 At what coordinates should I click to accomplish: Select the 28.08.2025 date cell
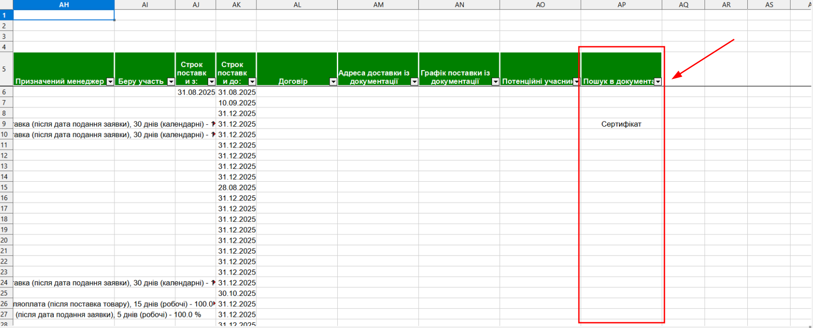pyautogui.click(x=237, y=187)
